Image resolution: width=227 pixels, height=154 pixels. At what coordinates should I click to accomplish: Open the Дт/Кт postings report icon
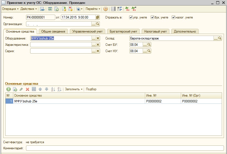coord(127,9)
